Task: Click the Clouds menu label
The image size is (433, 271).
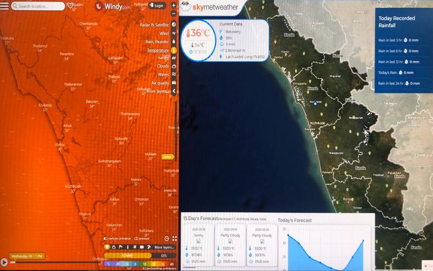Action: point(163,66)
